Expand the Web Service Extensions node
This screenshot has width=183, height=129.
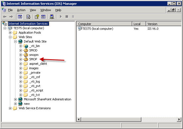tap(10, 108)
